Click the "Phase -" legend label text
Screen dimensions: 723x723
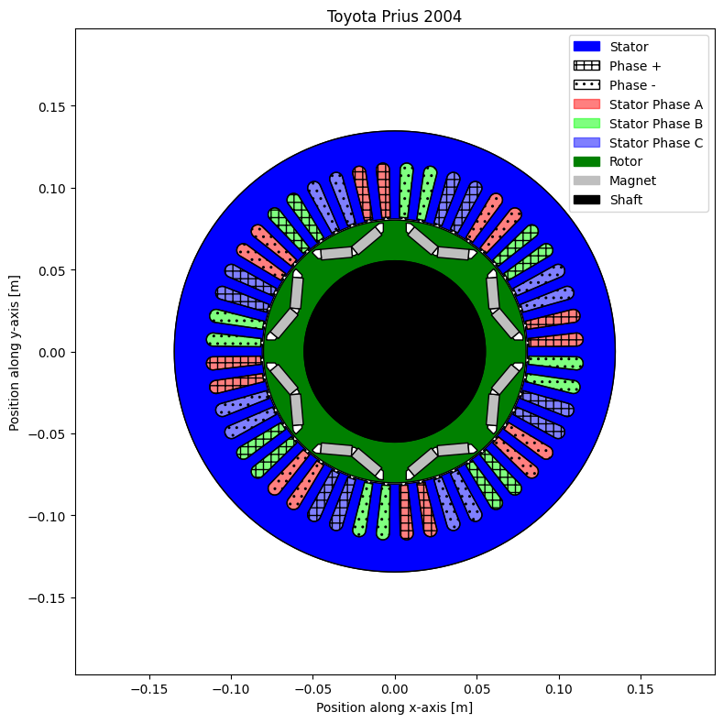[632, 85]
